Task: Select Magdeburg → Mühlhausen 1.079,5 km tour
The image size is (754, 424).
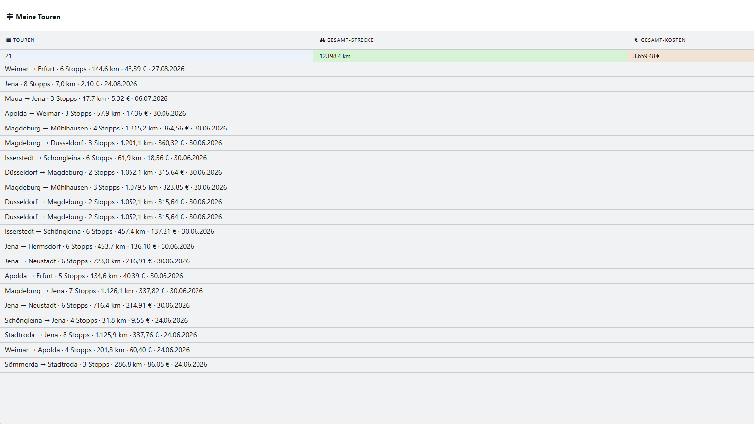Action: point(377,188)
